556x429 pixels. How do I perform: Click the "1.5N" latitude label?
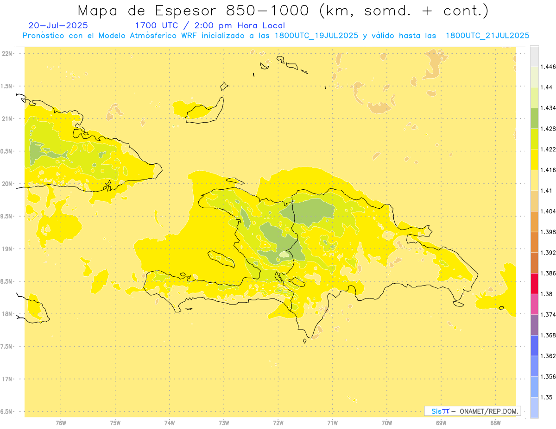point(7,86)
